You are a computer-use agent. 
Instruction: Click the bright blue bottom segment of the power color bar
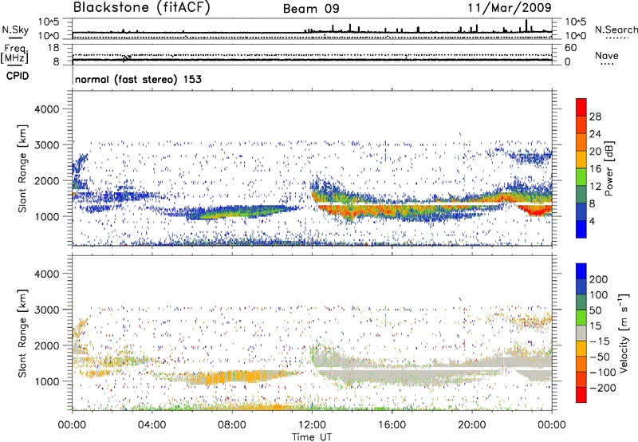pos(581,229)
